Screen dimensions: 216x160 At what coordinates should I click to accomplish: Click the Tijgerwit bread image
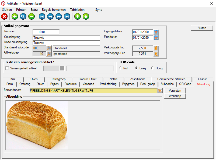pos(37,125)
